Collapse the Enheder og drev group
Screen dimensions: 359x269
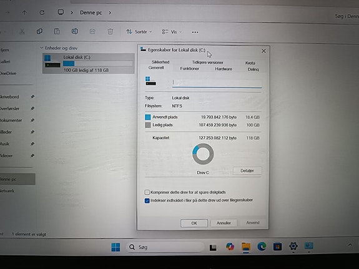[41, 48]
